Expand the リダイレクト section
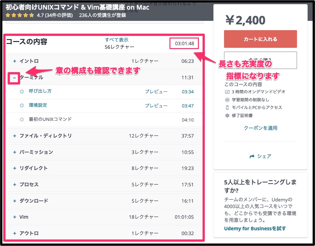 tap(14, 168)
